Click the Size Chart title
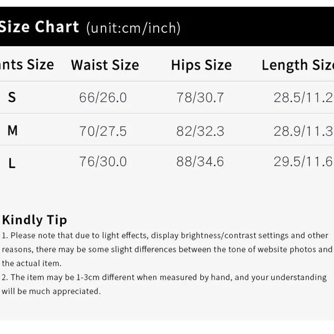334x334 pixels. [39, 27]
